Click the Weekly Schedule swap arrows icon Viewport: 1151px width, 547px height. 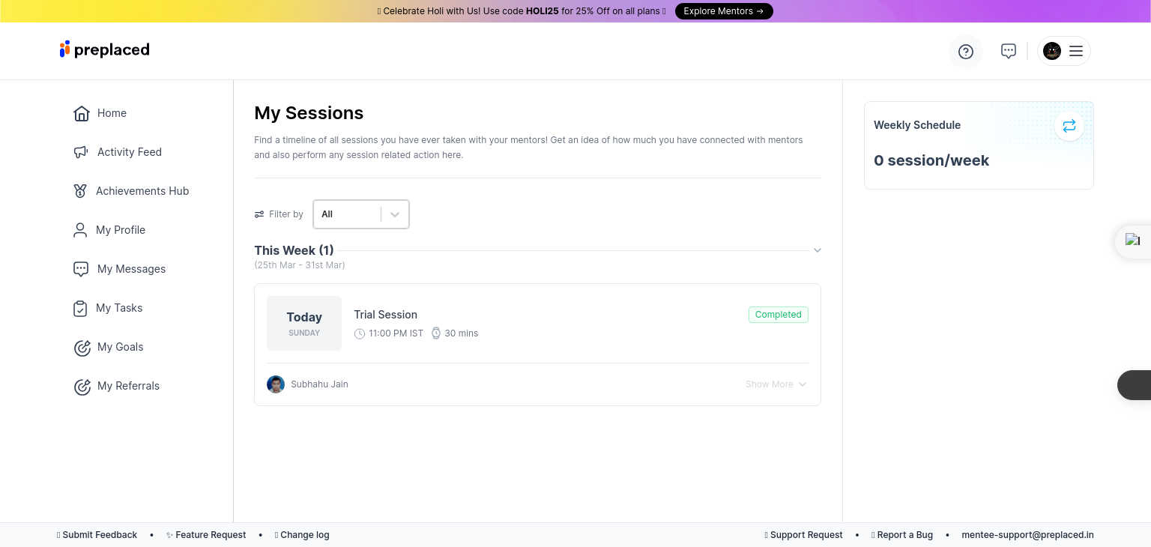coord(1069,126)
